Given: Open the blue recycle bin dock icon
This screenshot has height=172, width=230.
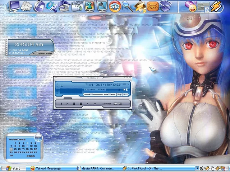Looking at the screenshot, I should tap(165, 6).
